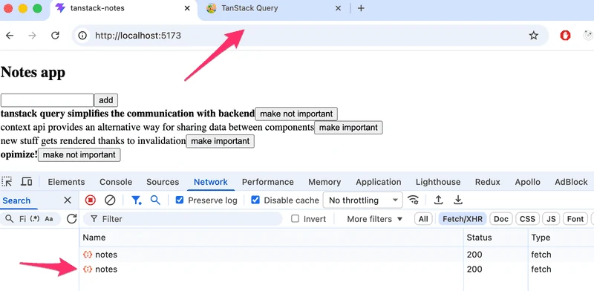This screenshot has width=594, height=291.
Task: Filter requests by CSS type
Action: (527, 219)
